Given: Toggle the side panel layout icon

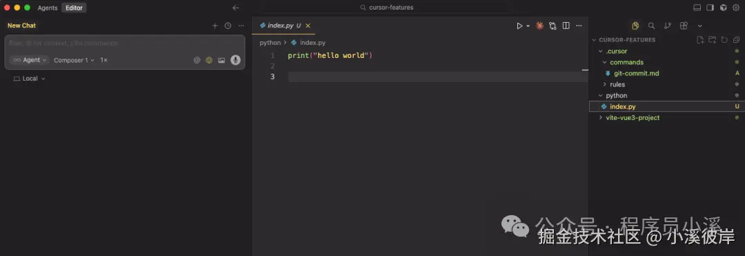Looking at the screenshot, I should coord(710,8).
